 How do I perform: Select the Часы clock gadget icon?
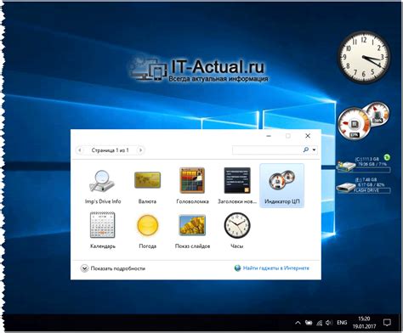(237, 225)
